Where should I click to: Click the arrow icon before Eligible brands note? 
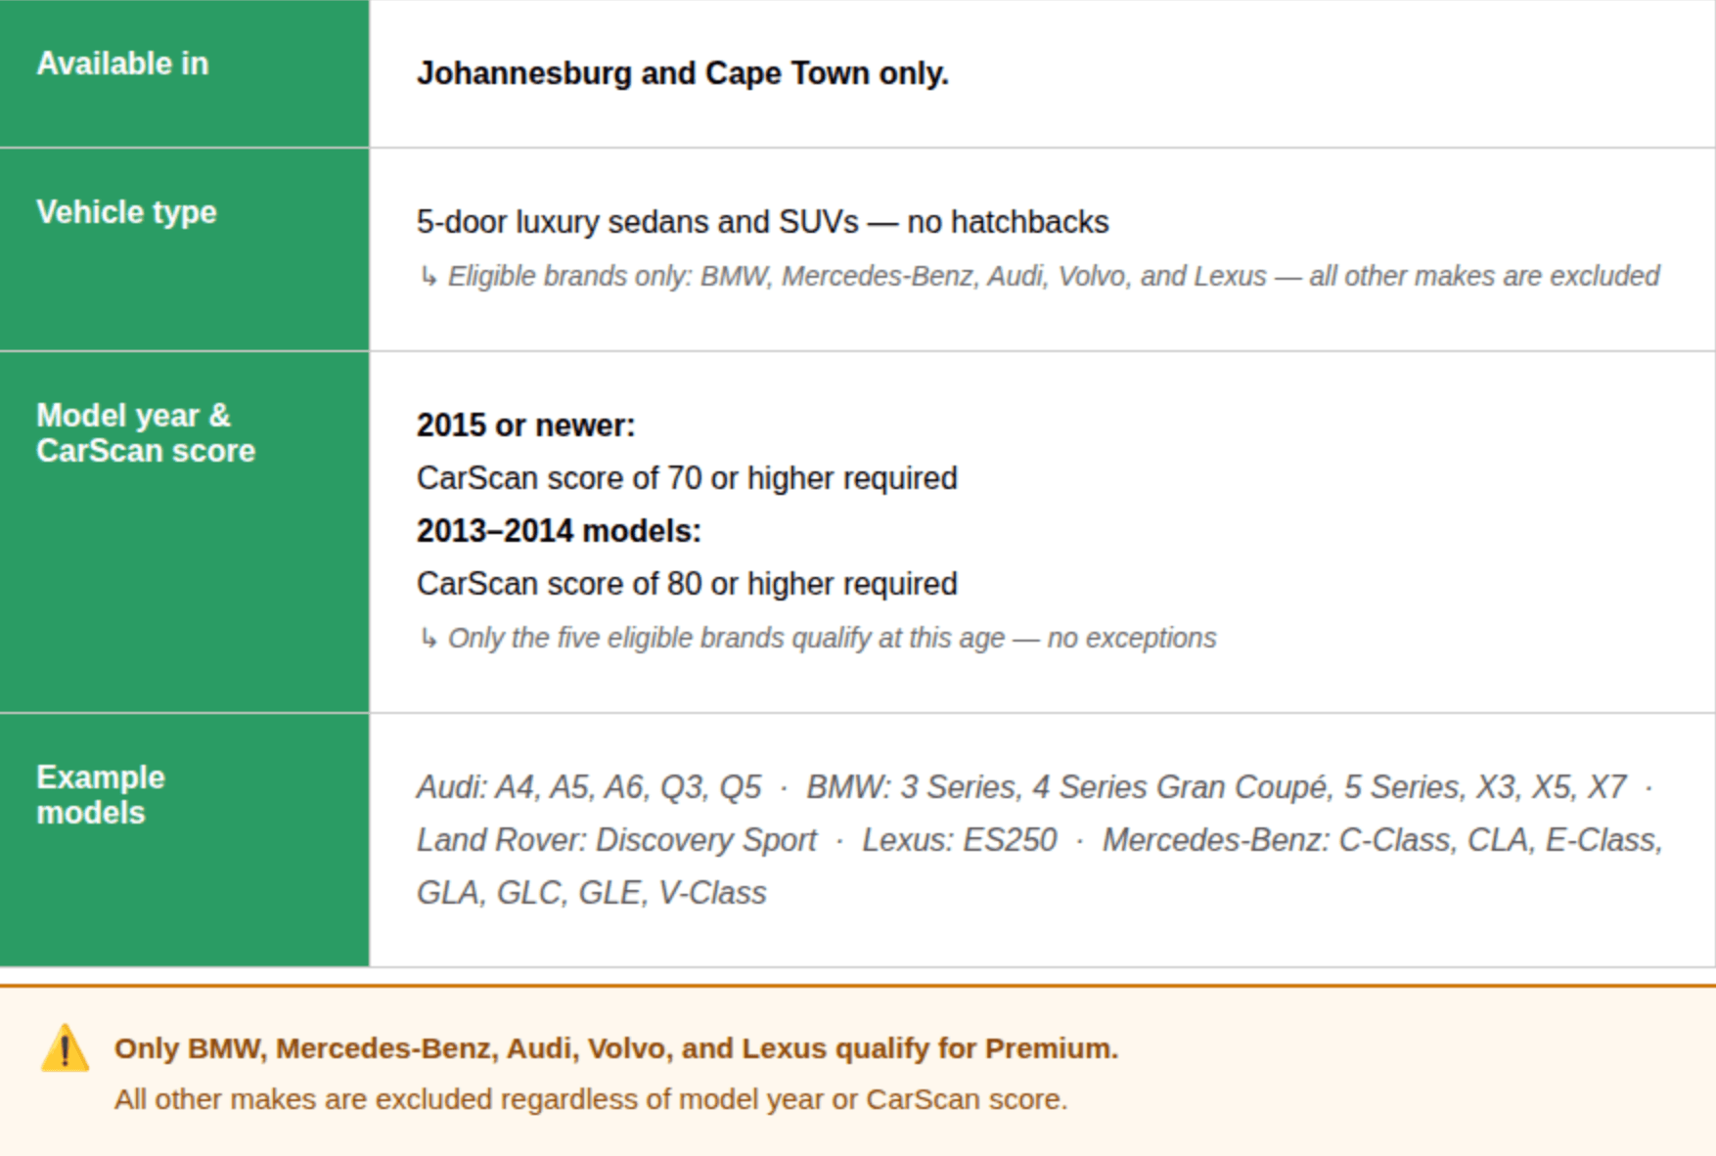(x=428, y=277)
